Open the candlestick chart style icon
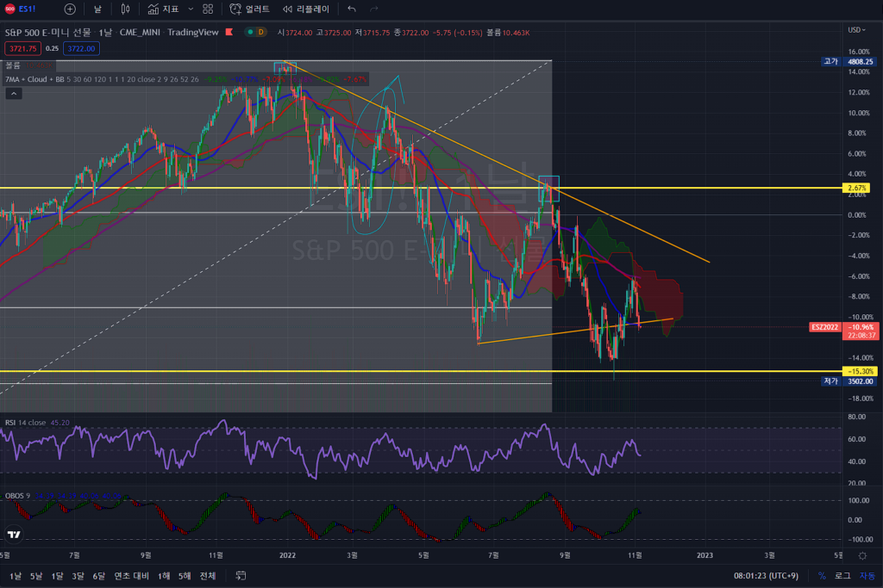Screen dimensions: 883x588 click(125, 9)
